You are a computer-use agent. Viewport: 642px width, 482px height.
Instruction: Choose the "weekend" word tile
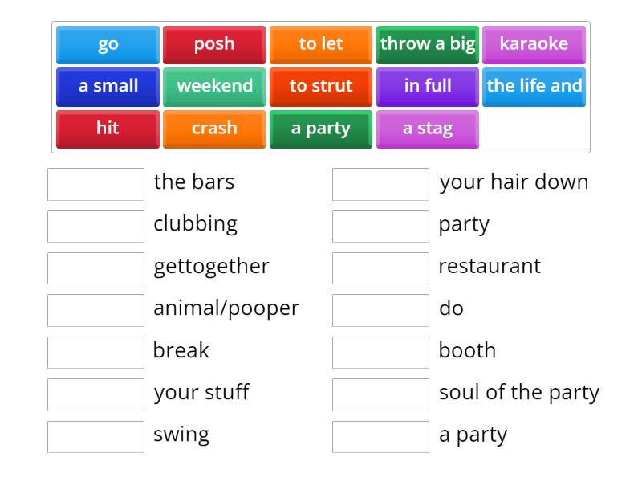pyautogui.click(x=213, y=86)
